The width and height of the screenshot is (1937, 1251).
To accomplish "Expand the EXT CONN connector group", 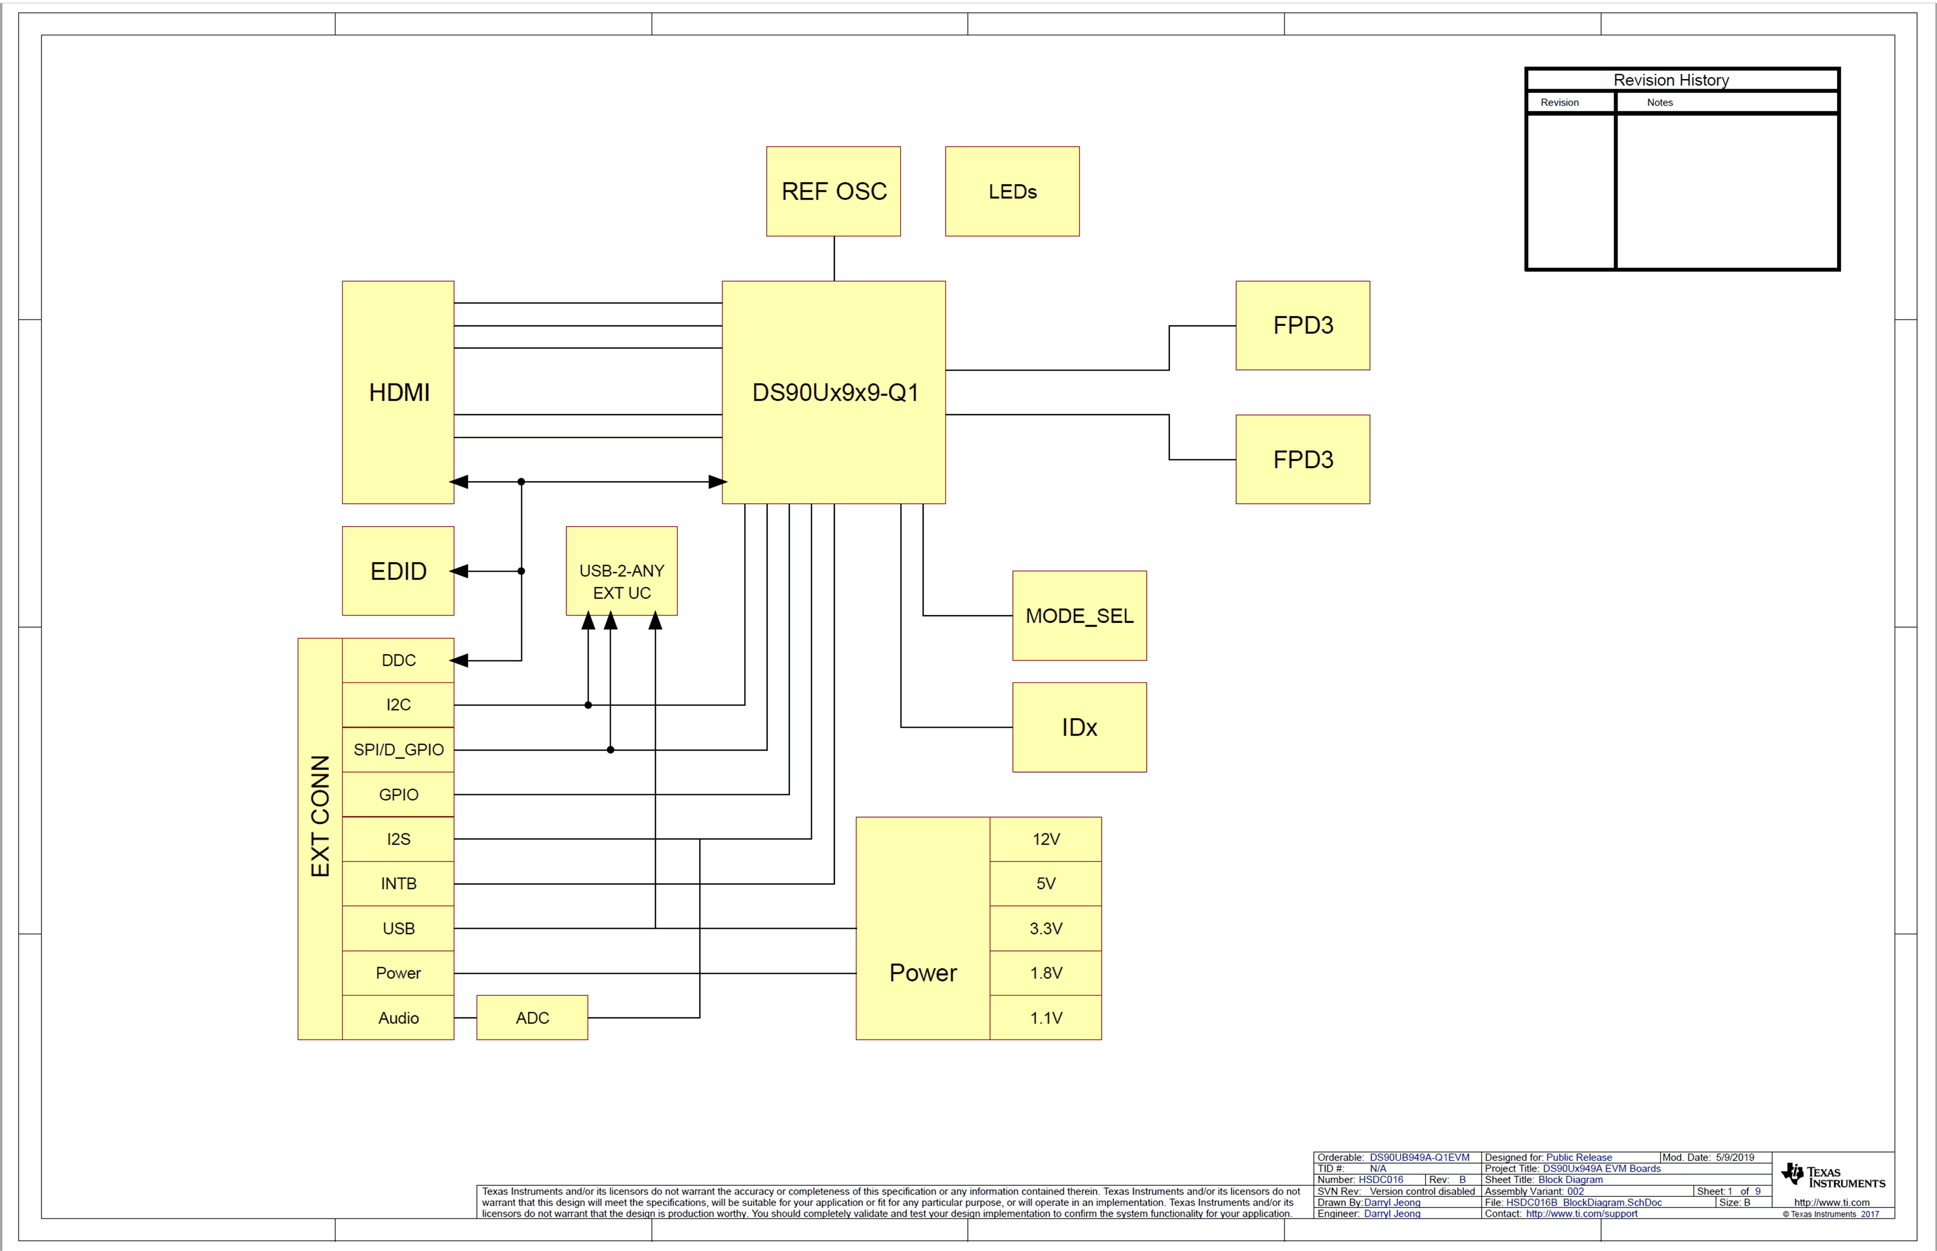I will point(322,837).
